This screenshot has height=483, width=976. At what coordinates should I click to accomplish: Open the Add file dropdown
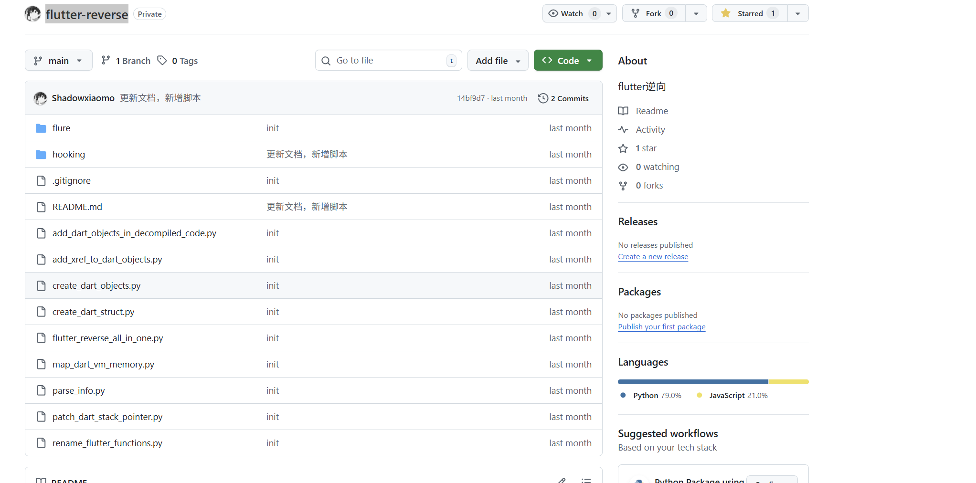point(498,61)
